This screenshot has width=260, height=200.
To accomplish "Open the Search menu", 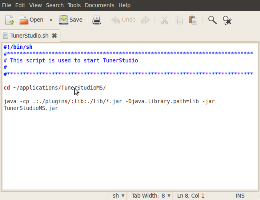I will (x=55, y=5).
